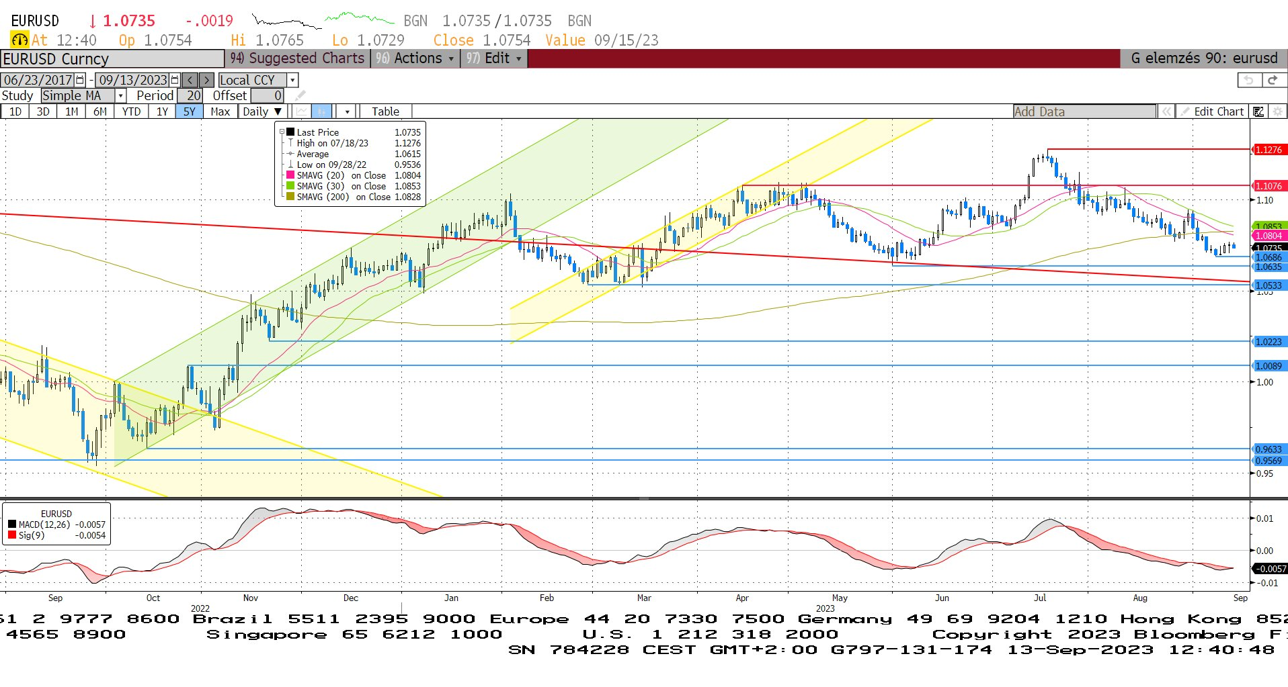Open chart settings gear icon
This screenshot has width=1288, height=687.
[x=1277, y=111]
